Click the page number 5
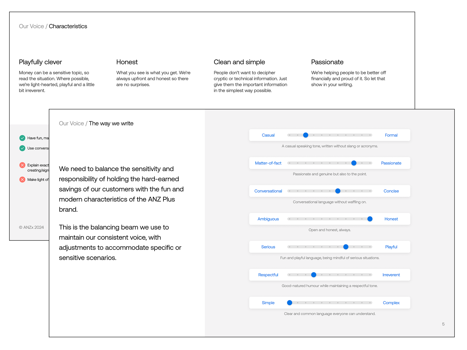 pyautogui.click(x=443, y=324)
